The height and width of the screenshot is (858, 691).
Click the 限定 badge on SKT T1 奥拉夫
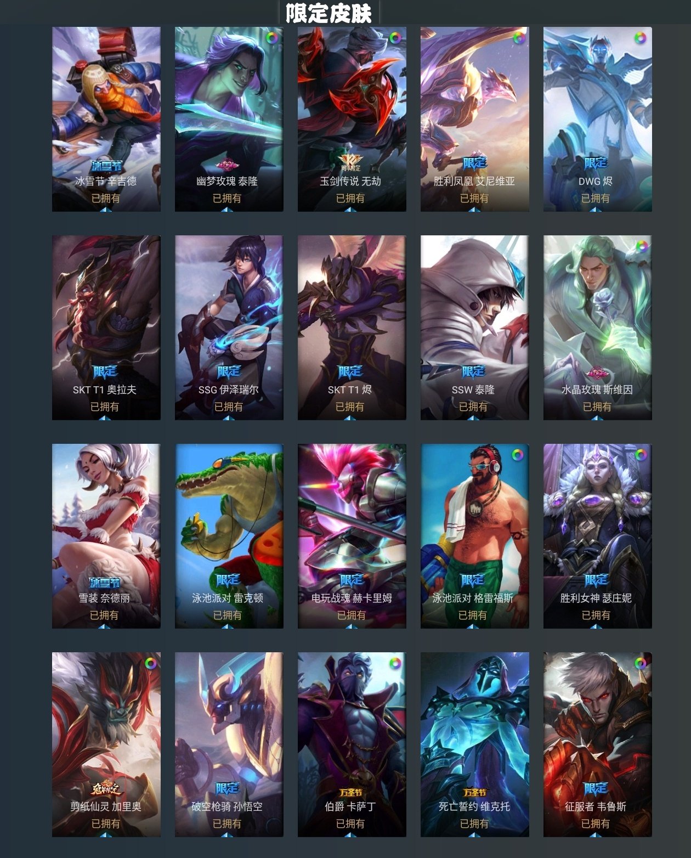pos(105,371)
